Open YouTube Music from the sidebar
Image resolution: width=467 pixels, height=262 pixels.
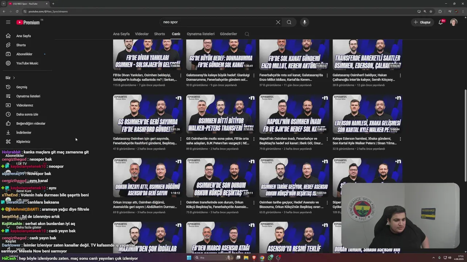pos(27,63)
